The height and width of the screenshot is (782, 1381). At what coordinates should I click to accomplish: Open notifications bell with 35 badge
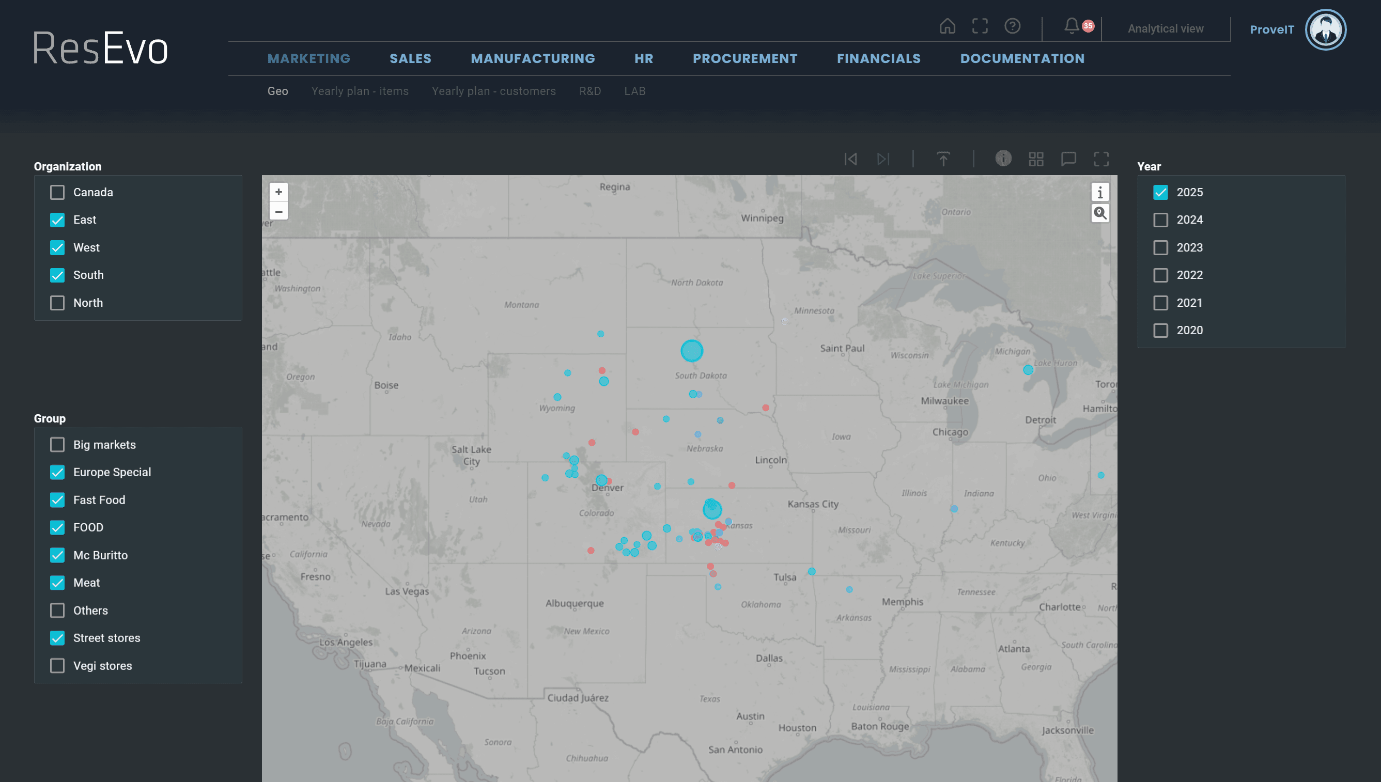tap(1072, 26)
